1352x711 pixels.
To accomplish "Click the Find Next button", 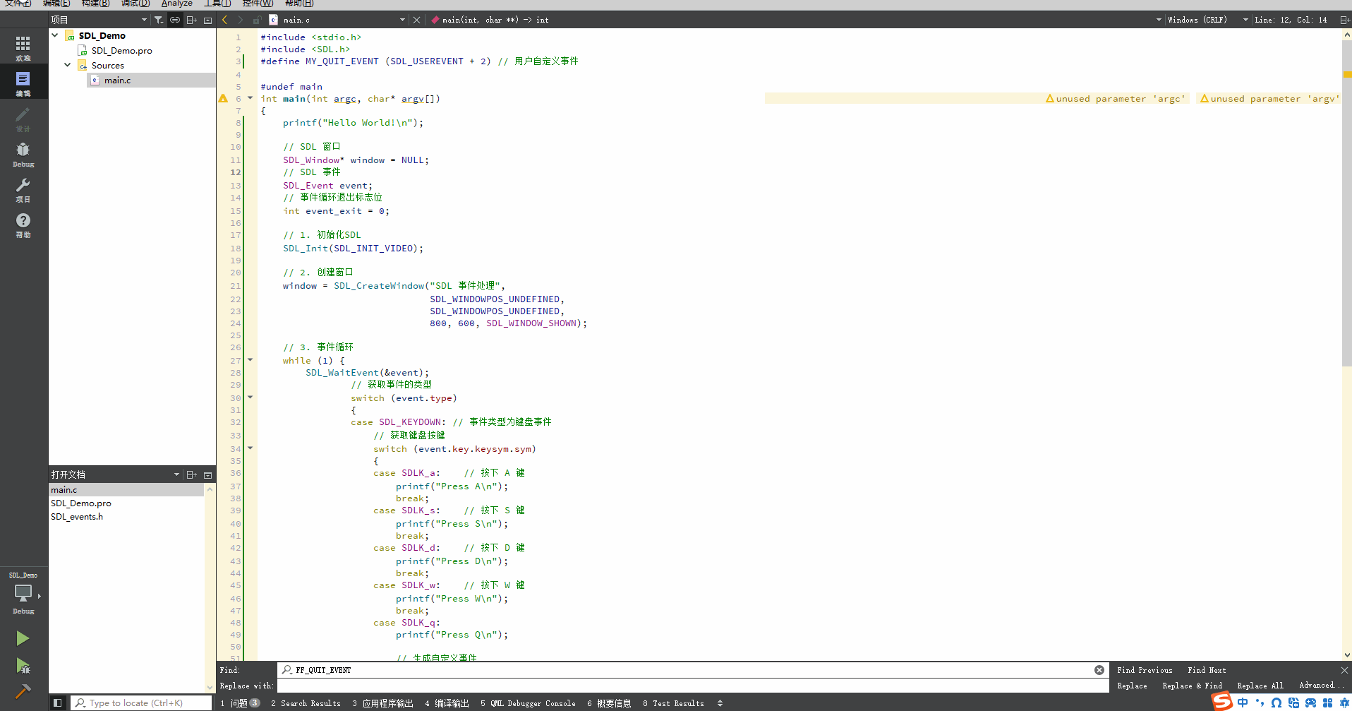I will click(x=1207, y=670).
